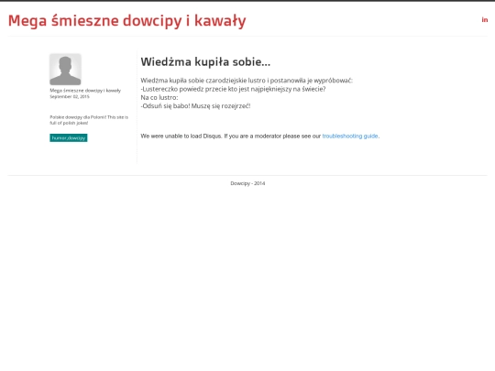
Task: Click the site title Mega śmieszne dowcipy i kawały
Action: 126,21
